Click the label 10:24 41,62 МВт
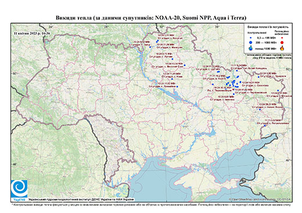Image resolution: width=302 pixels, height=213 pixels. point(244,90)
